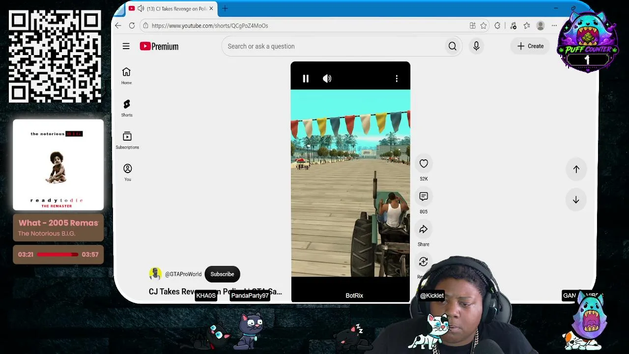This screenshot has width=629, height=354.
Task: Refresh the YouTube page
Action: tap(132, 26)
